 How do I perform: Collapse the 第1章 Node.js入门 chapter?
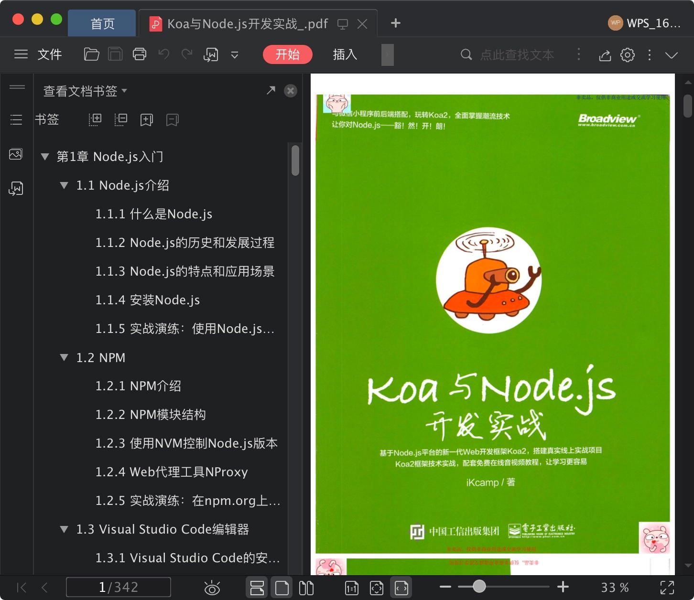point(45,157)
